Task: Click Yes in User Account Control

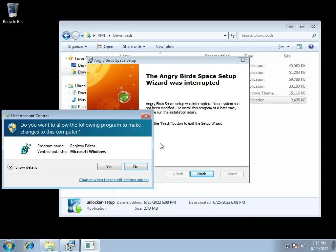Action: pos(109,166)
